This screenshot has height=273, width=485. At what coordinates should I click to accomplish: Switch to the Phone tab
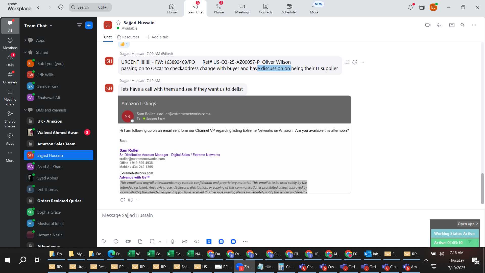coord(219,9)
